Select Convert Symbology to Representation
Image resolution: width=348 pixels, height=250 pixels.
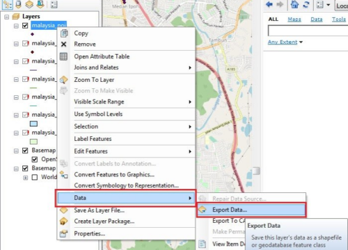click(127, 185)
